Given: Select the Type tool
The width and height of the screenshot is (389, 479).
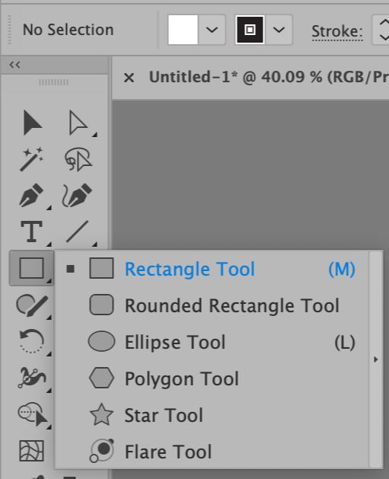Looking at the screenshot, I should click(x=31, y=232).
